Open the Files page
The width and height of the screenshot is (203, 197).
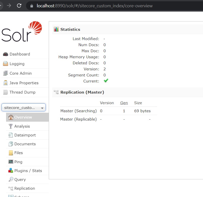click(x=18, y=153)
